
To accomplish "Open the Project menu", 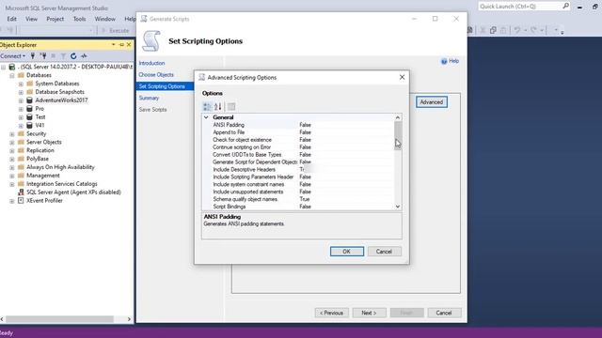I will [x=55, y=19].
